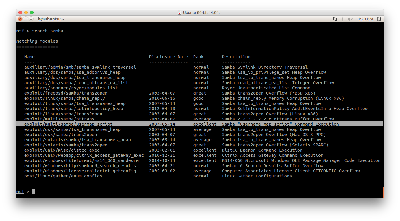Click the msf prompt cursor block
The height and width of the screenshot is (221, 400).
pyautogui.click(x=33, y=191)
